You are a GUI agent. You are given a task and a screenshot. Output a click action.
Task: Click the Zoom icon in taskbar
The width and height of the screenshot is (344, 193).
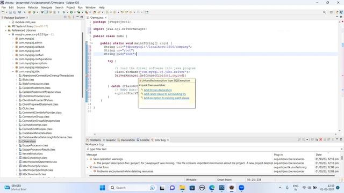click(x=241, y=188)
